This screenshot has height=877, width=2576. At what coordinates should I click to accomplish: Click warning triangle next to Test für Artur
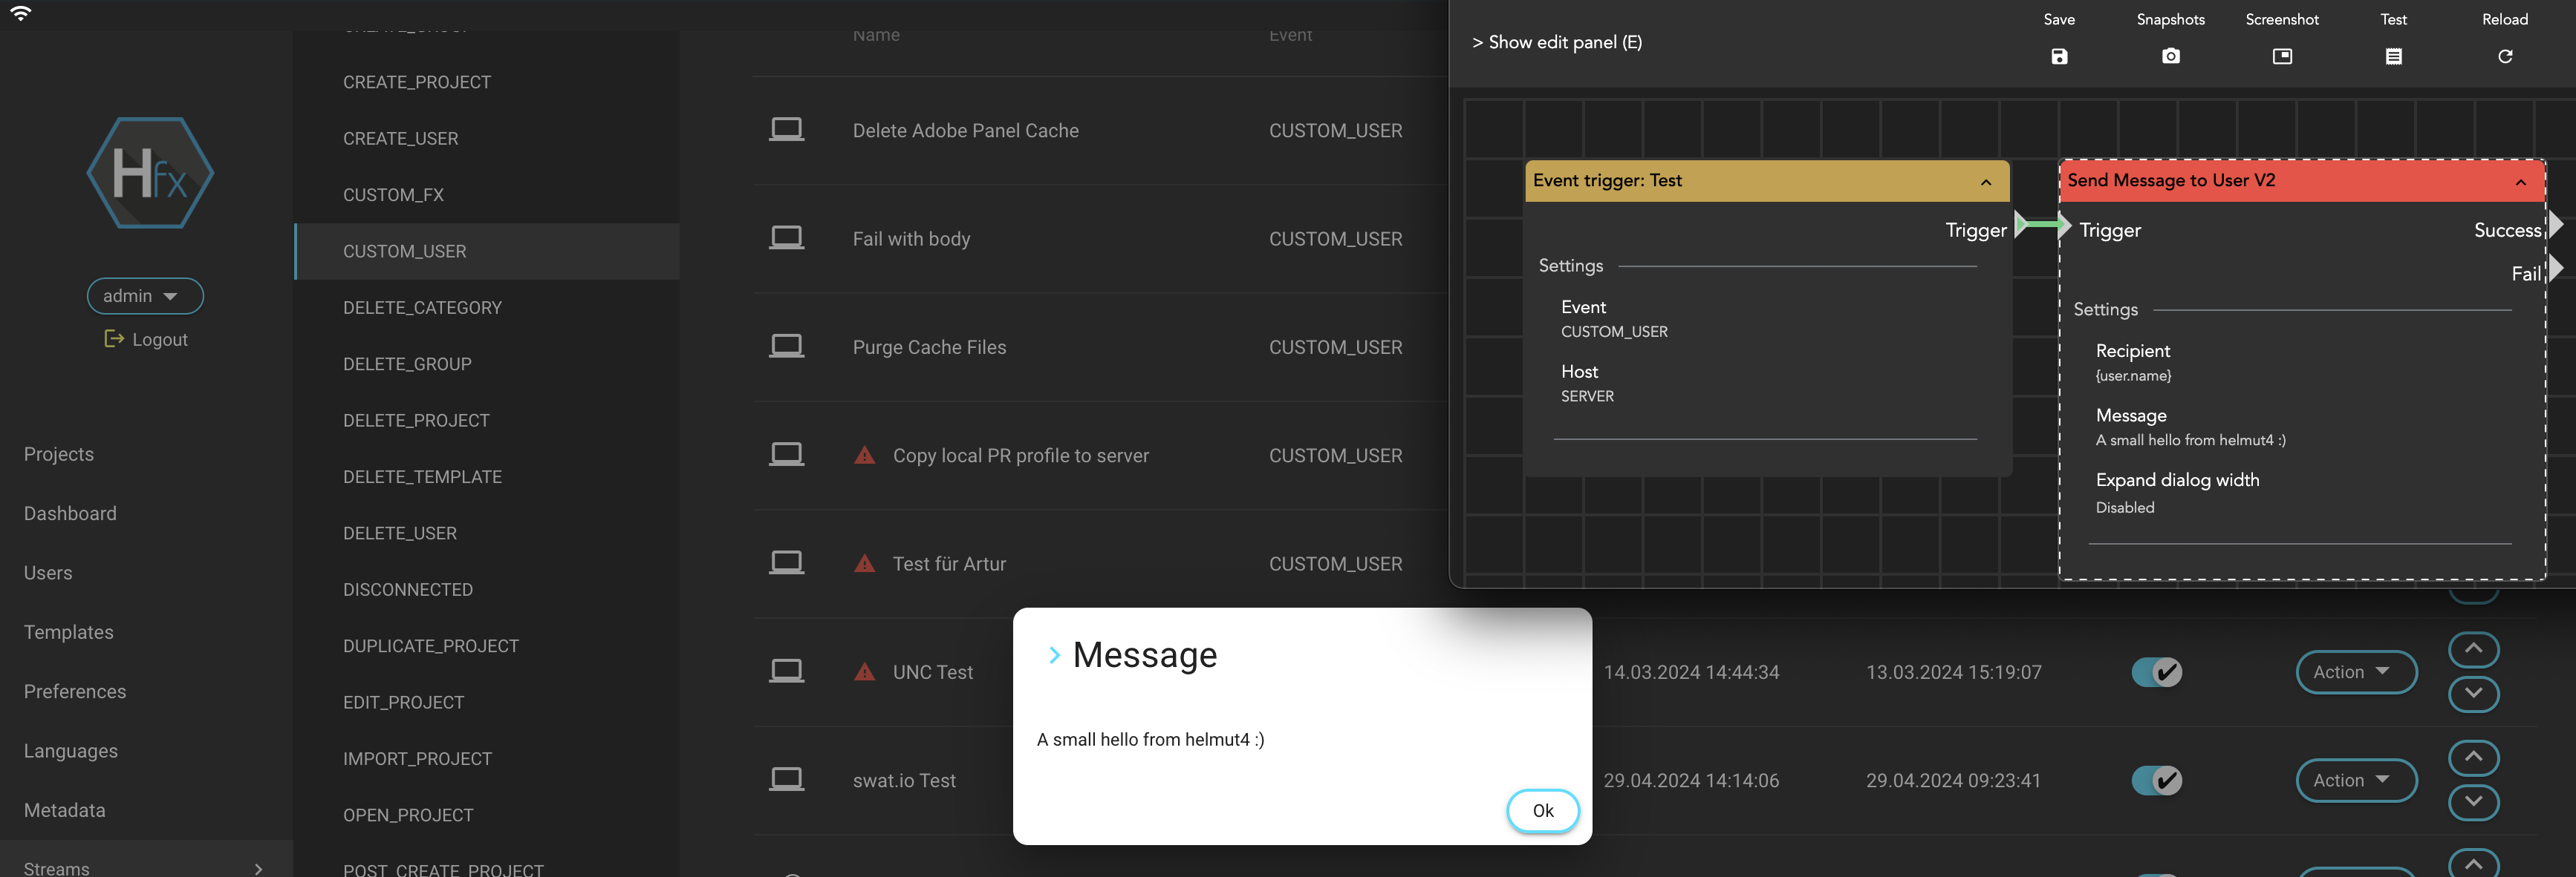pos(864,565)
